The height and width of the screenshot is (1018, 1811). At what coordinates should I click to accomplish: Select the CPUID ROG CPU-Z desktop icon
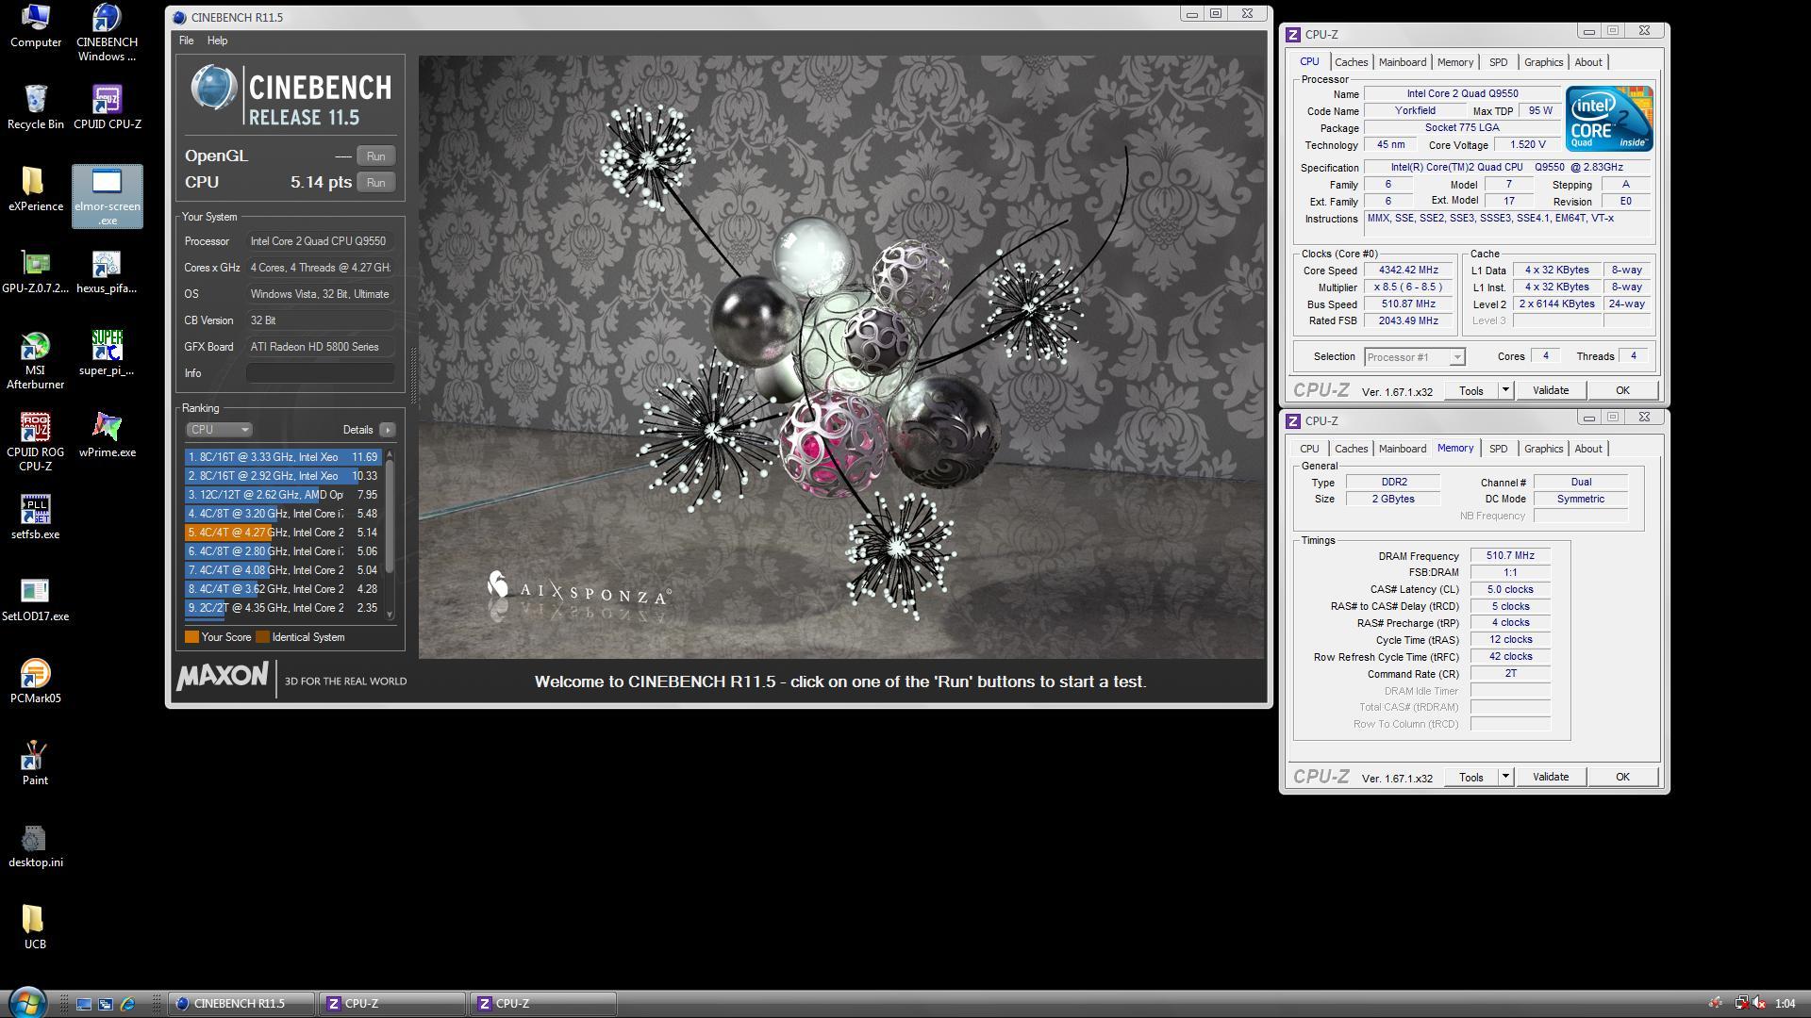pyautogui.click(x=35, y=442)
